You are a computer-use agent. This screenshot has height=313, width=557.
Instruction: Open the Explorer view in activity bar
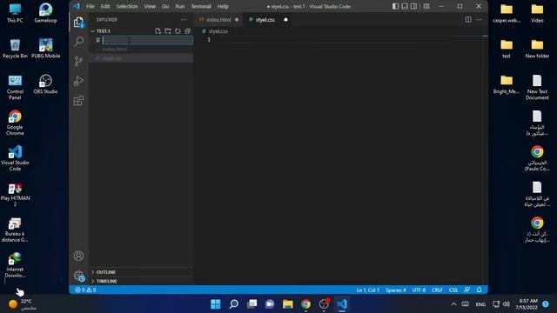pyautogui.click(x=78, y=23)
